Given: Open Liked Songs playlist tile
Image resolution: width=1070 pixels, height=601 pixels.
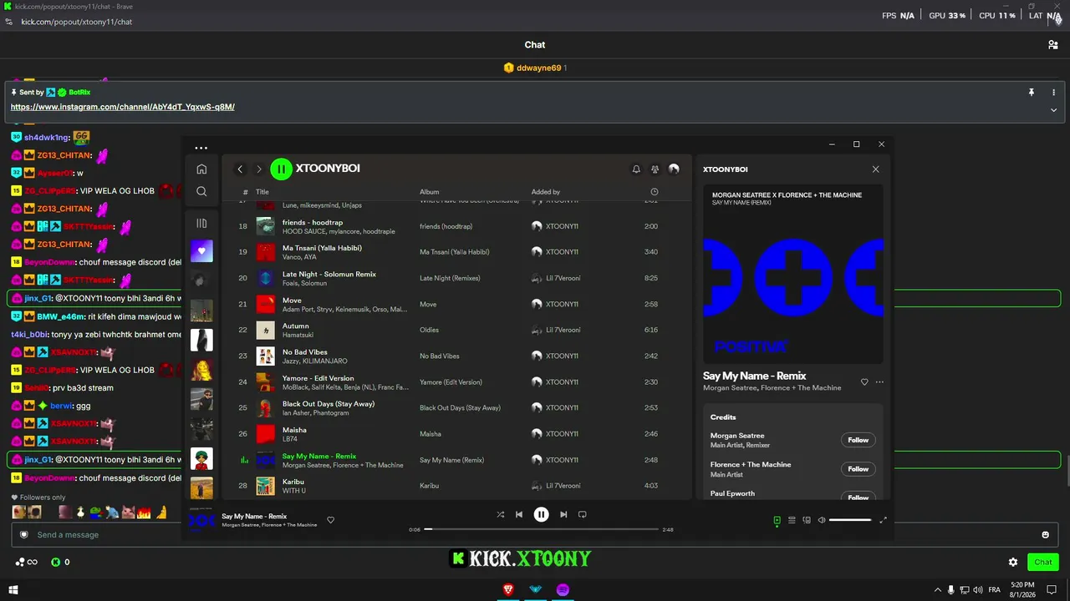Looking at the screenshot, I should click(x=201, y=251).
